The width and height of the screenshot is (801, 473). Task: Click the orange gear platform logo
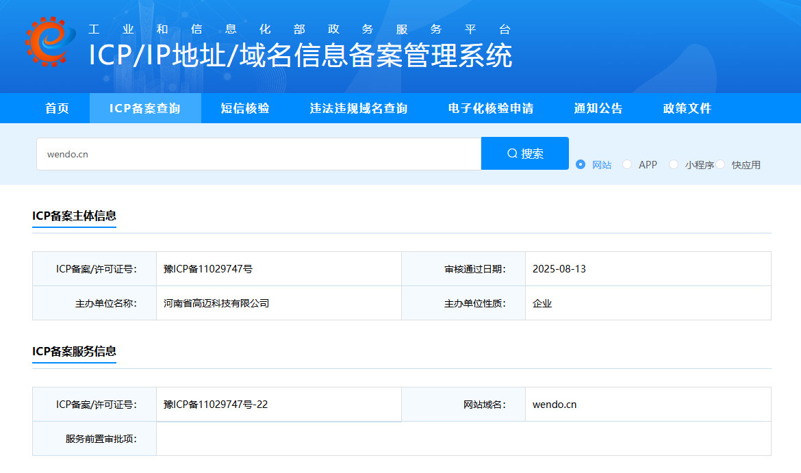[51, 41]
